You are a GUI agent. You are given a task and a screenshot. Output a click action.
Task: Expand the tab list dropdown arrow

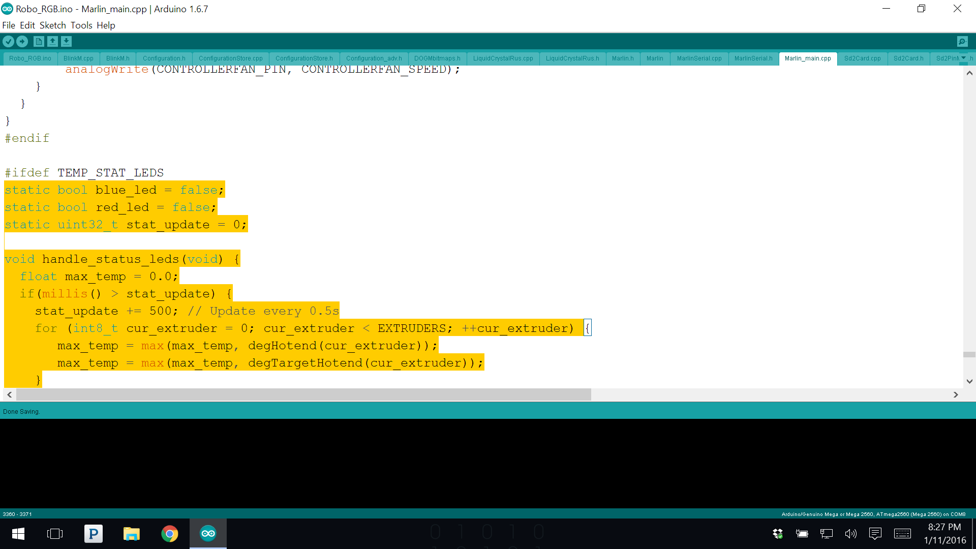point(963,58)
